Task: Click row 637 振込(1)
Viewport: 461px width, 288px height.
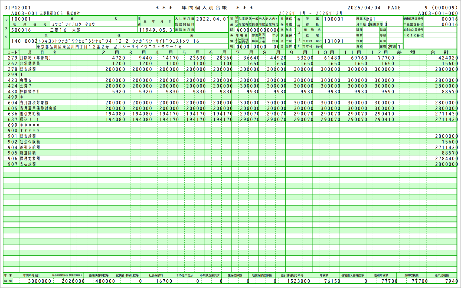Action: point(29,119)
